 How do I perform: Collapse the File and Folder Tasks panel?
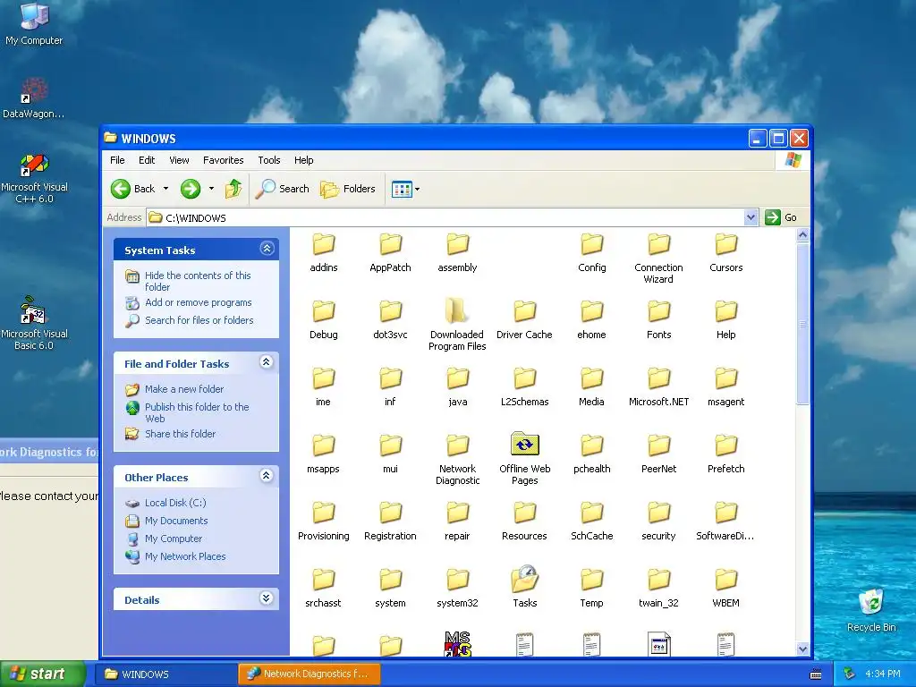click(x=267, y=362)
